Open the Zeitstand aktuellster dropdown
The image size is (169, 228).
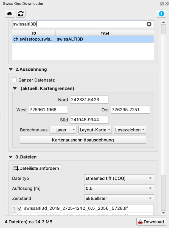tap(119, 198)
